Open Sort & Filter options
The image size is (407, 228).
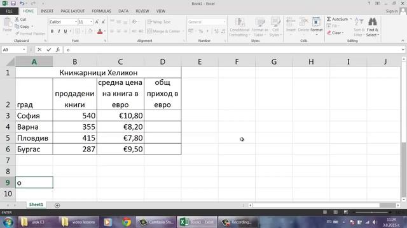[x=359, y=27]
